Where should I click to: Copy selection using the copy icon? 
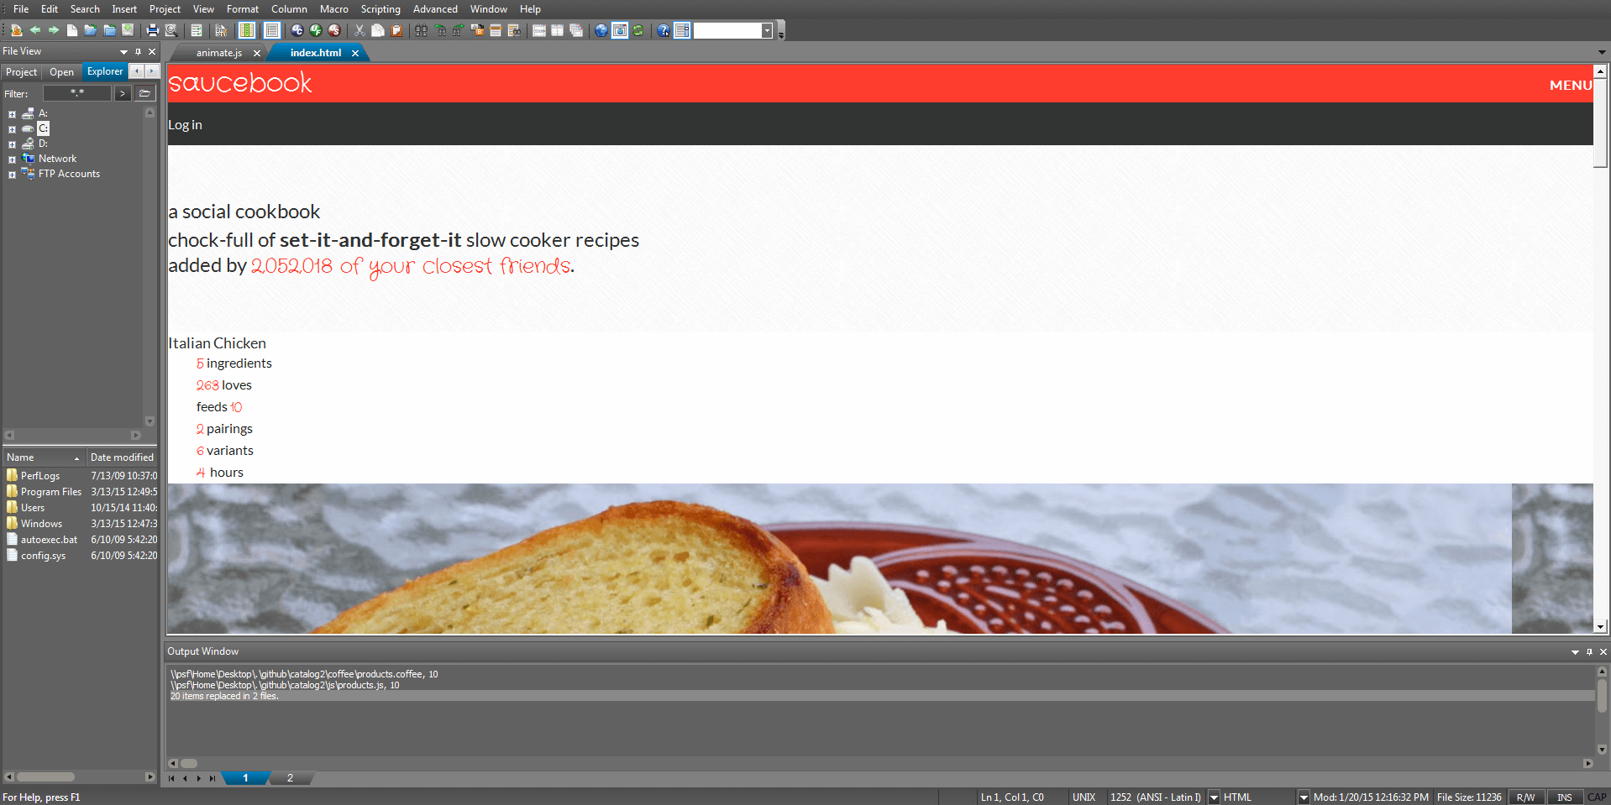click(378, 30)
